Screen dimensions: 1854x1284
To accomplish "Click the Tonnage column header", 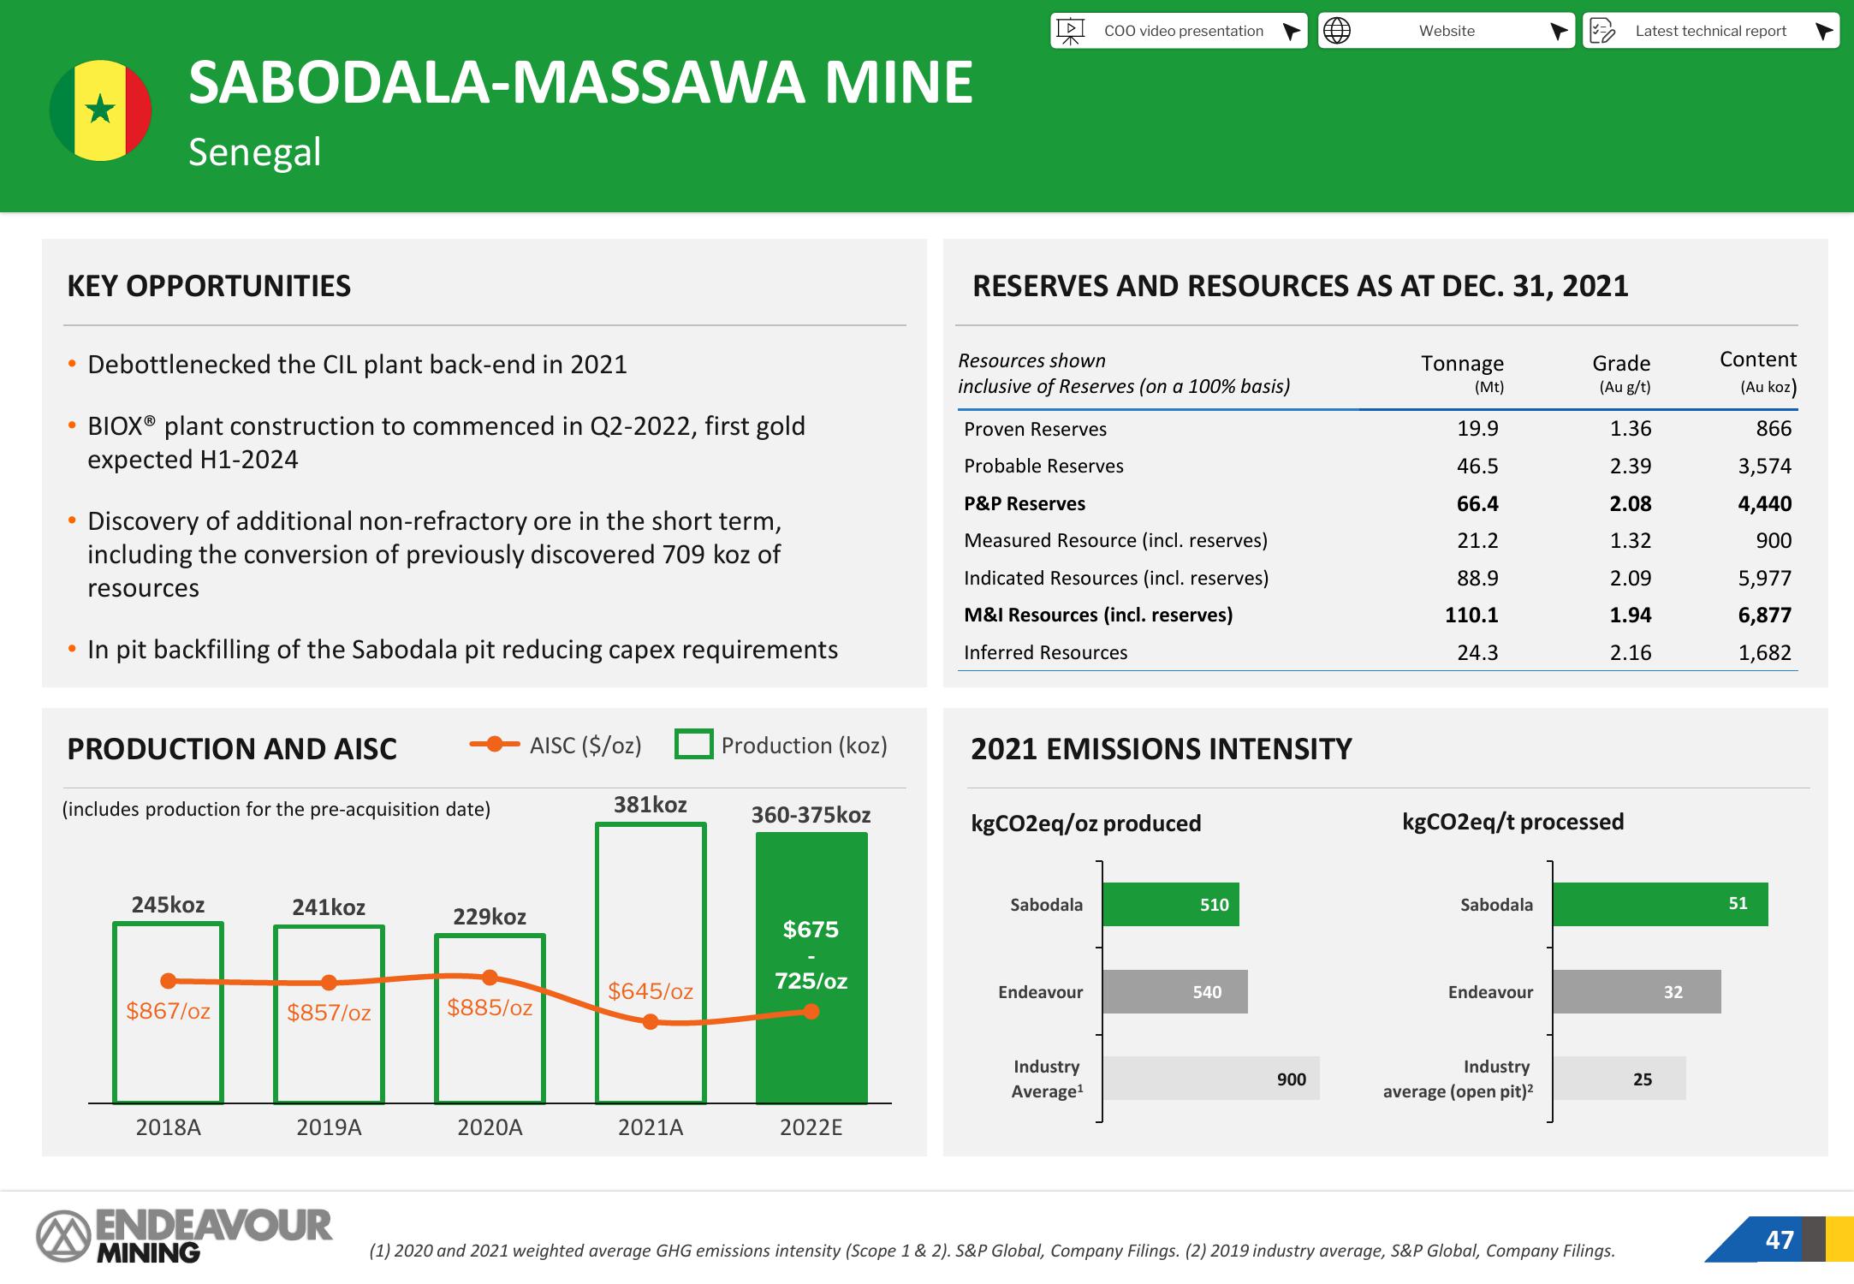I will pyautogui.click(x=1462, y=373).
